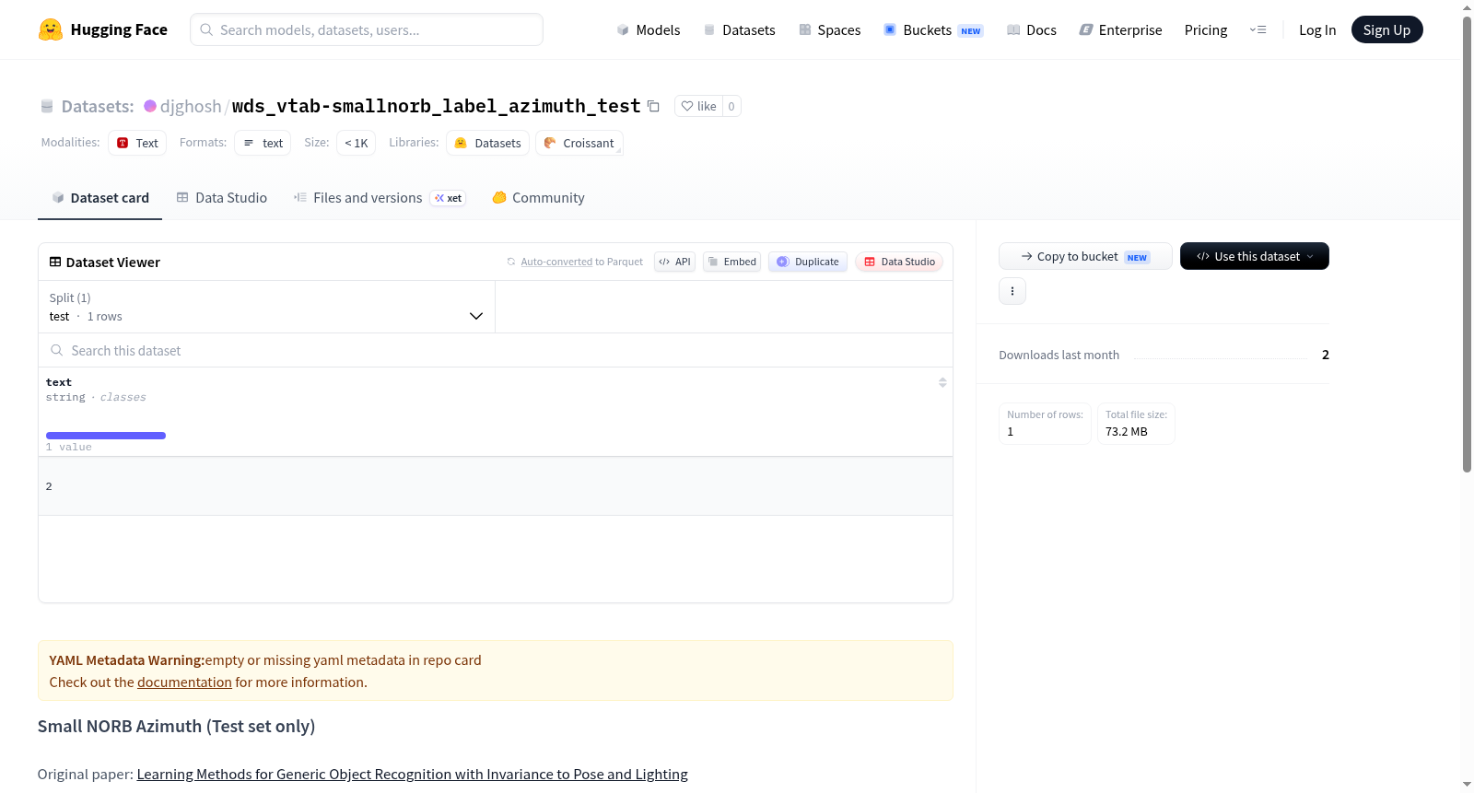This screenshot has height=793, width=1474.
Task: Click the Sign Up button
Action: [x=1386, y=29]
